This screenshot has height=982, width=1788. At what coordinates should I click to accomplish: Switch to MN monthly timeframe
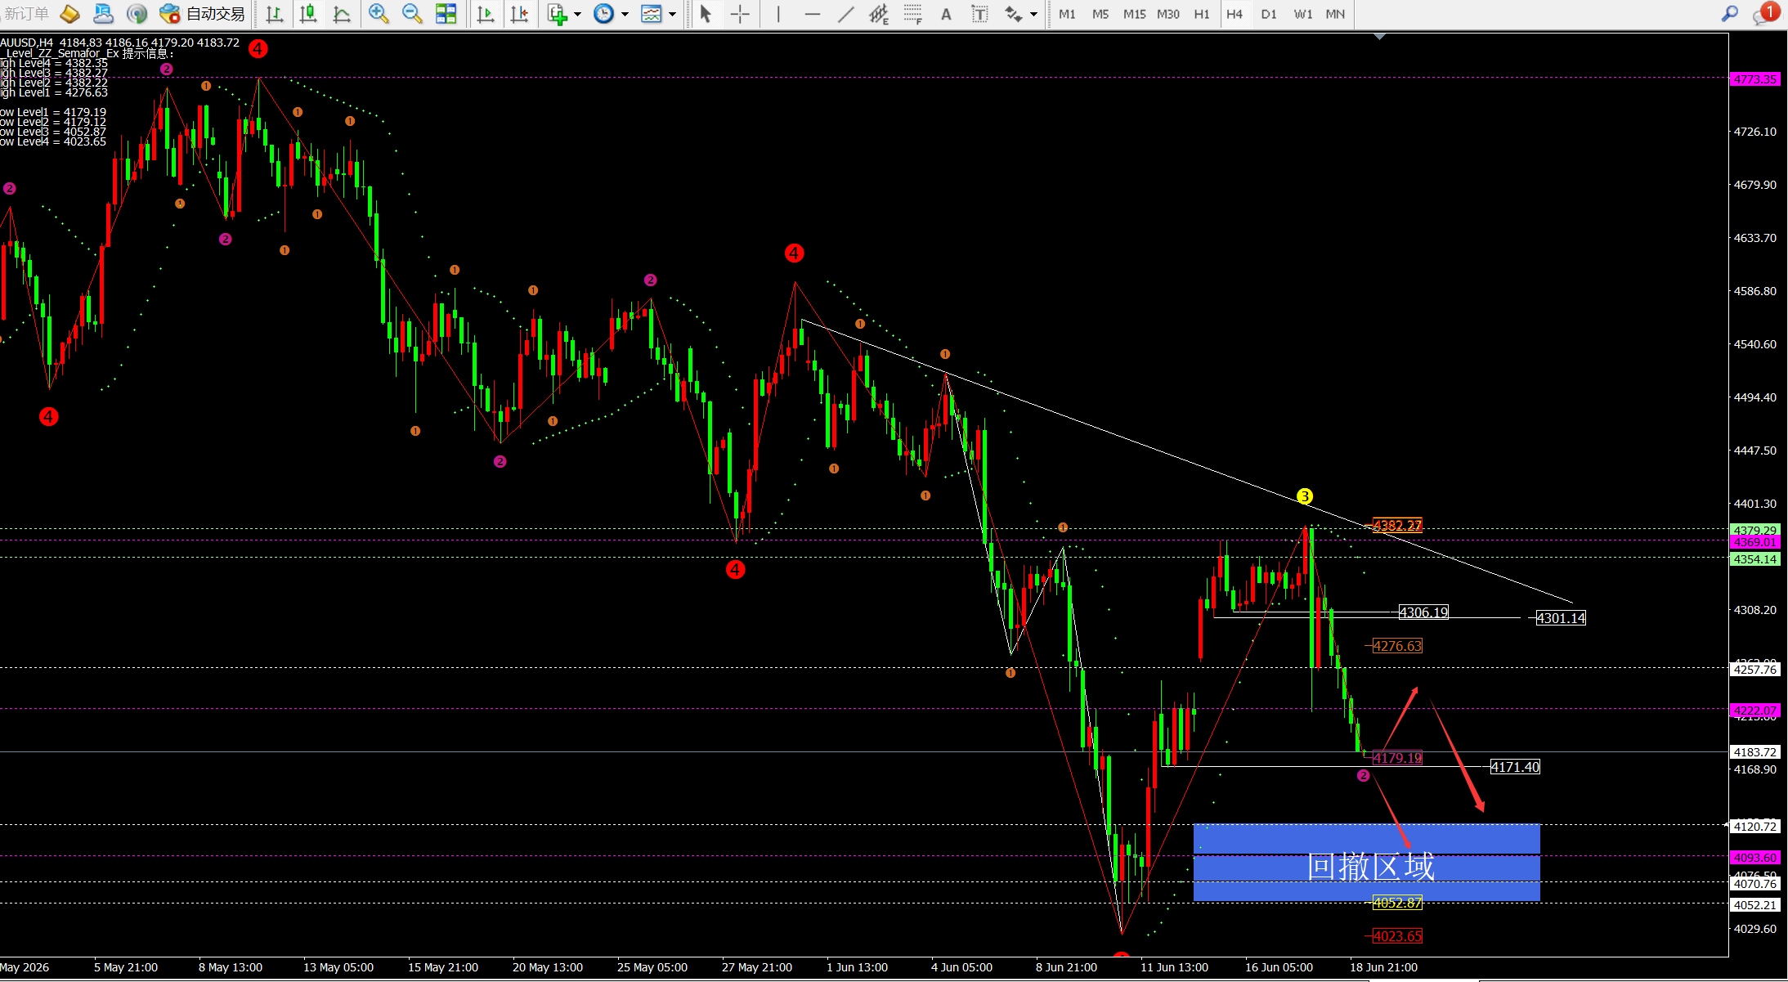point(1335,14)
